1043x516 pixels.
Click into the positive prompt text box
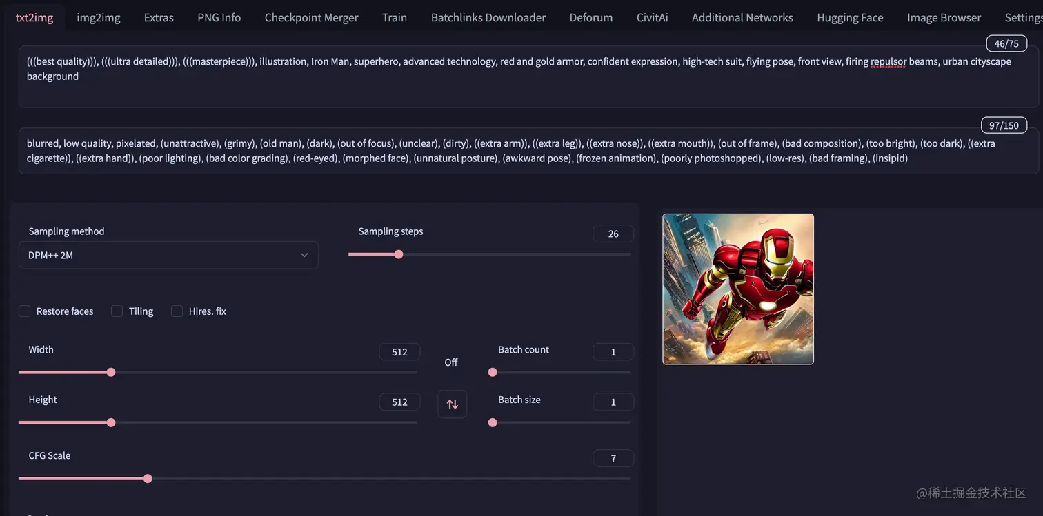[528, 76]
